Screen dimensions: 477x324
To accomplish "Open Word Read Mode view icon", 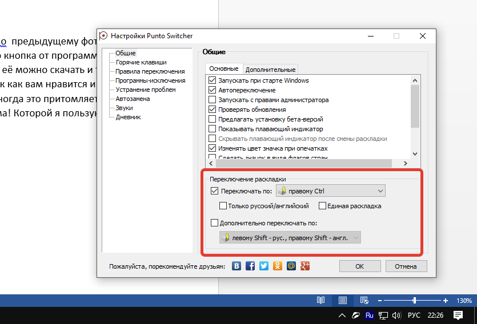I will (x=320, y=300).
